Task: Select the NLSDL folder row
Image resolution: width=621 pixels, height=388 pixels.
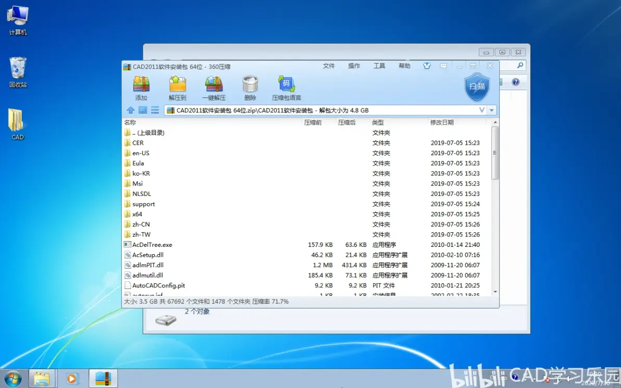Action: (306, 194)
